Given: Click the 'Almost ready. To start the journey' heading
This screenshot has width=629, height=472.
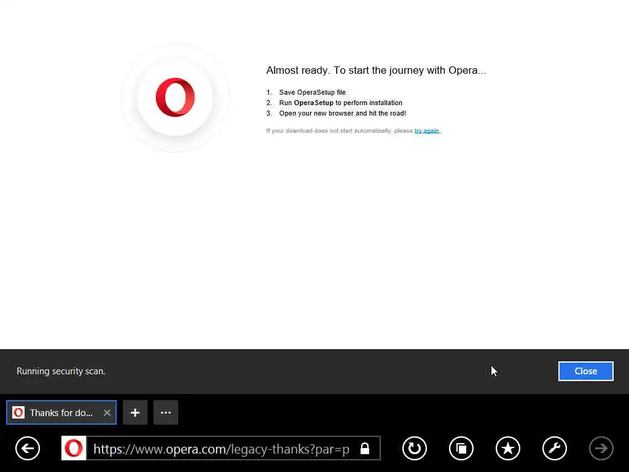Looking at the screenshot, I should click(377, 70).
